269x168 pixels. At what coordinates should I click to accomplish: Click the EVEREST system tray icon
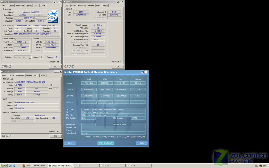(x=260, y=166)
